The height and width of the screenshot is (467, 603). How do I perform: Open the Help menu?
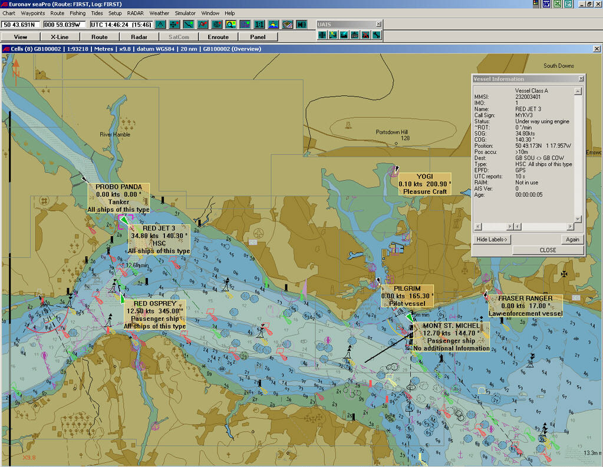point(229,13)
